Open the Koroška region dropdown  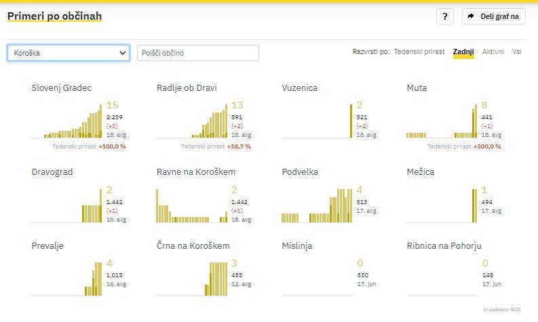[x=69, y=53]
